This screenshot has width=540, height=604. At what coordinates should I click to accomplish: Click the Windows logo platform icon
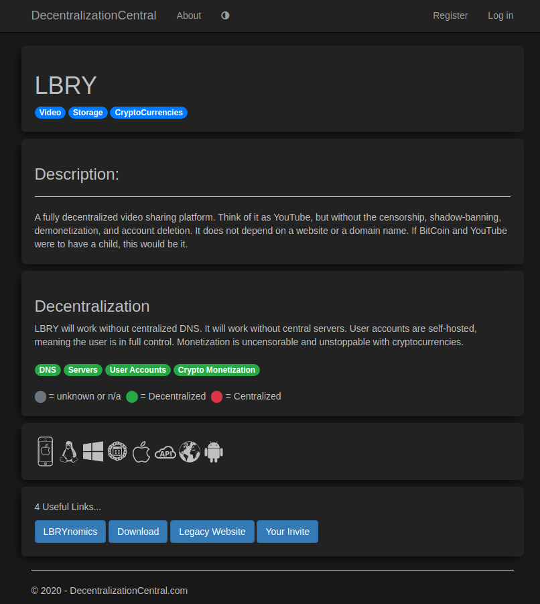(x=93, y=451)
